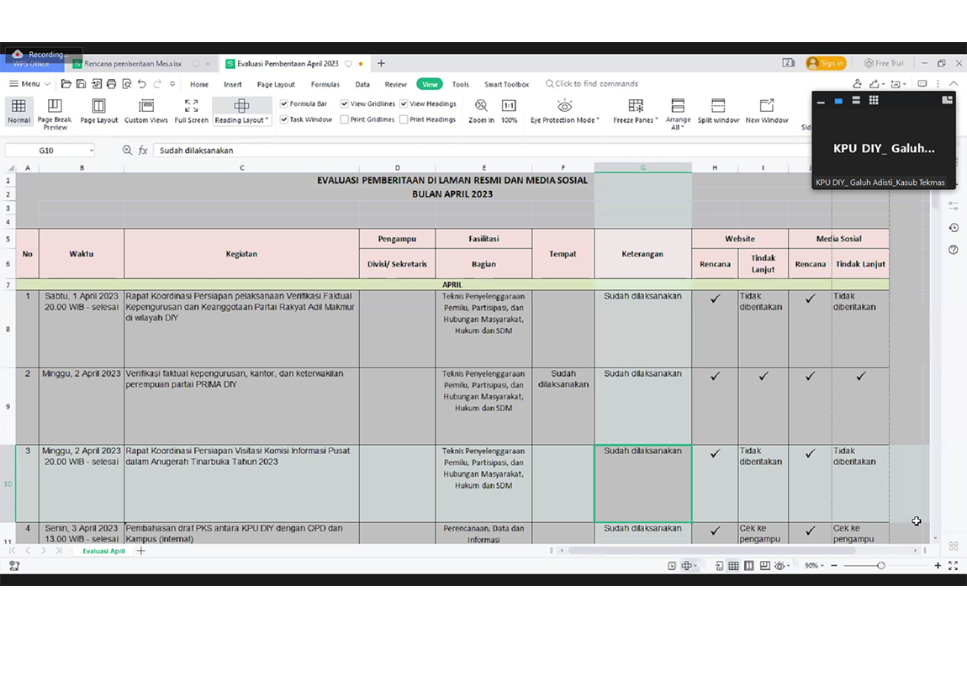Expand the Name Box cell reference dropdown
This screenshot has width=967, height=687.
tap(91, 151)
